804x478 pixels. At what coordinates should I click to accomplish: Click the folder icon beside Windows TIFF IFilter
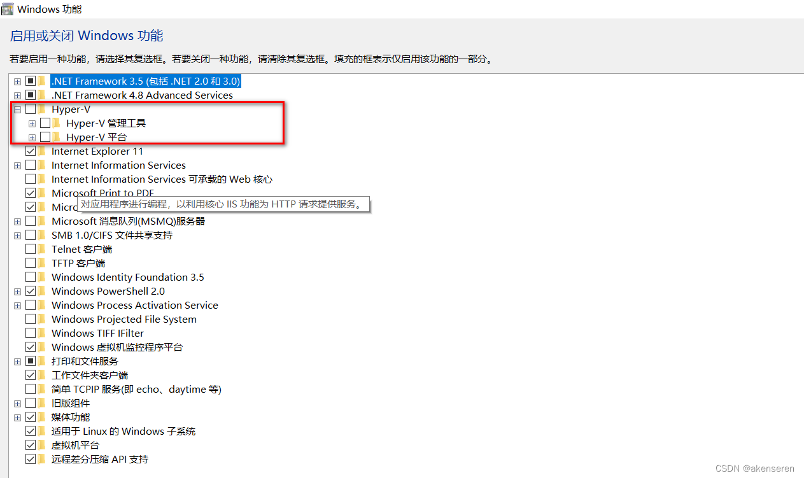[x=42, y=334]
